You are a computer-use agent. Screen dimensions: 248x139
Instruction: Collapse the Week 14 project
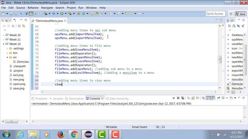[3, 44]
